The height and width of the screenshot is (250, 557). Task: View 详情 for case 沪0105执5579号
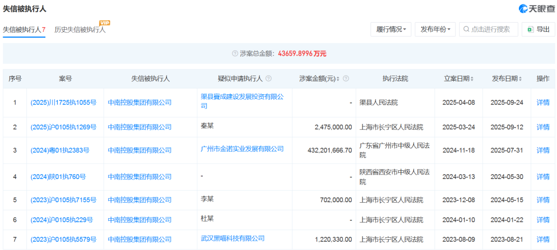[x=543, y=240]
